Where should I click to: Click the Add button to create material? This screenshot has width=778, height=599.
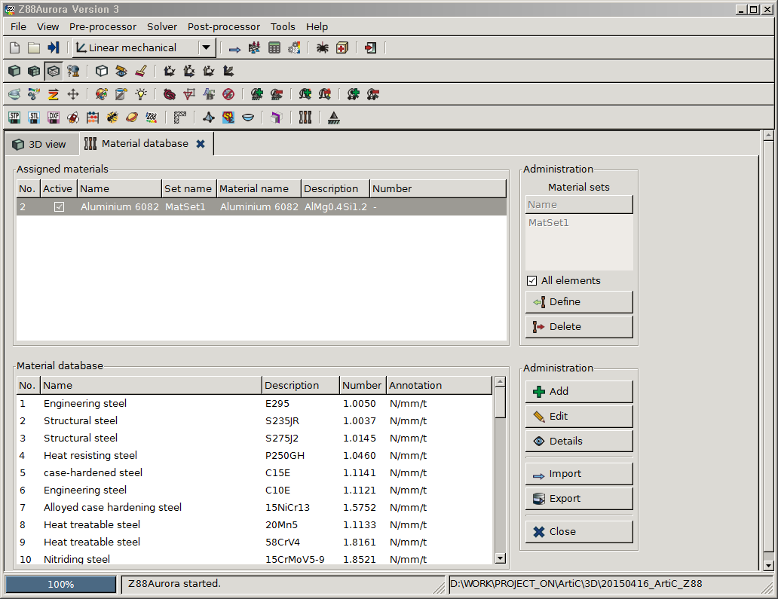[579, 391]
